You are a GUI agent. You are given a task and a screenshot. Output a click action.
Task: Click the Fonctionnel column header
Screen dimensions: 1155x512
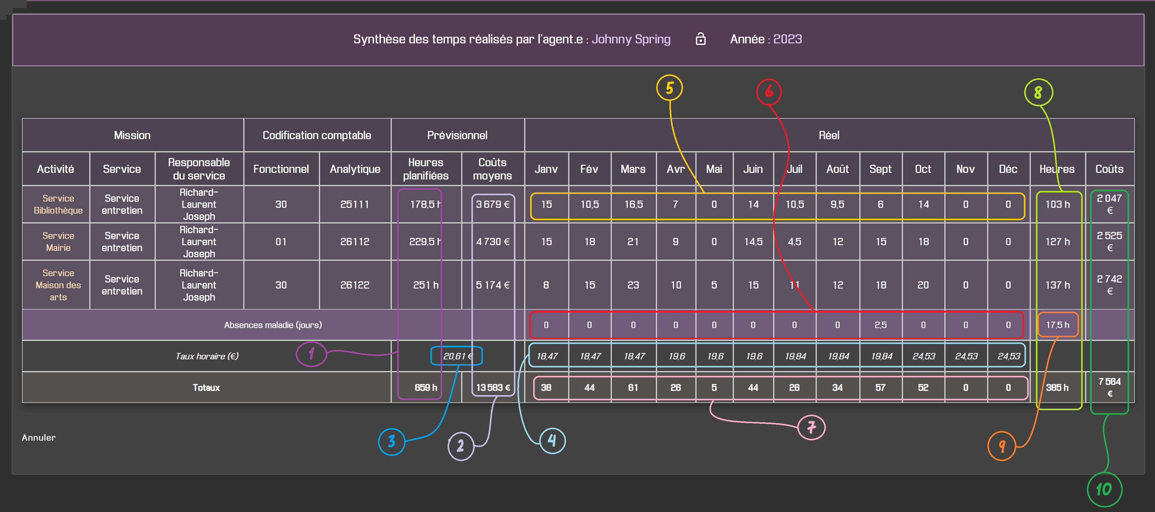(x=281, y=169)
